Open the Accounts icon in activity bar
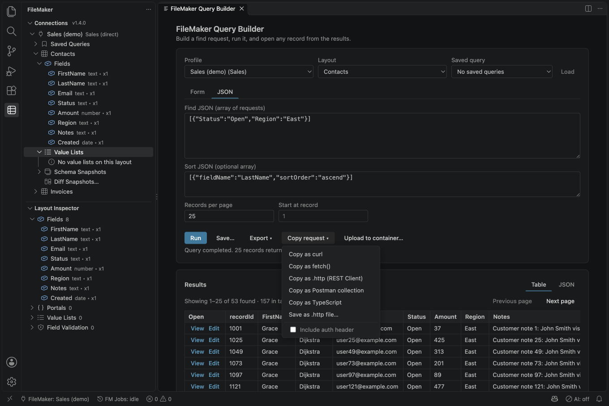609x406 pixels. 12,362
